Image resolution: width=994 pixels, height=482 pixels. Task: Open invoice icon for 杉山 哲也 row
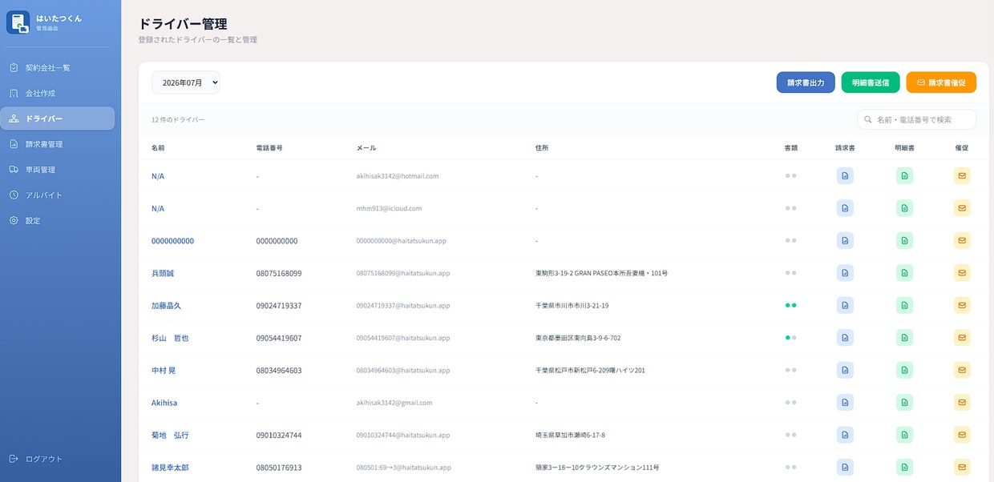click(845, 338)
